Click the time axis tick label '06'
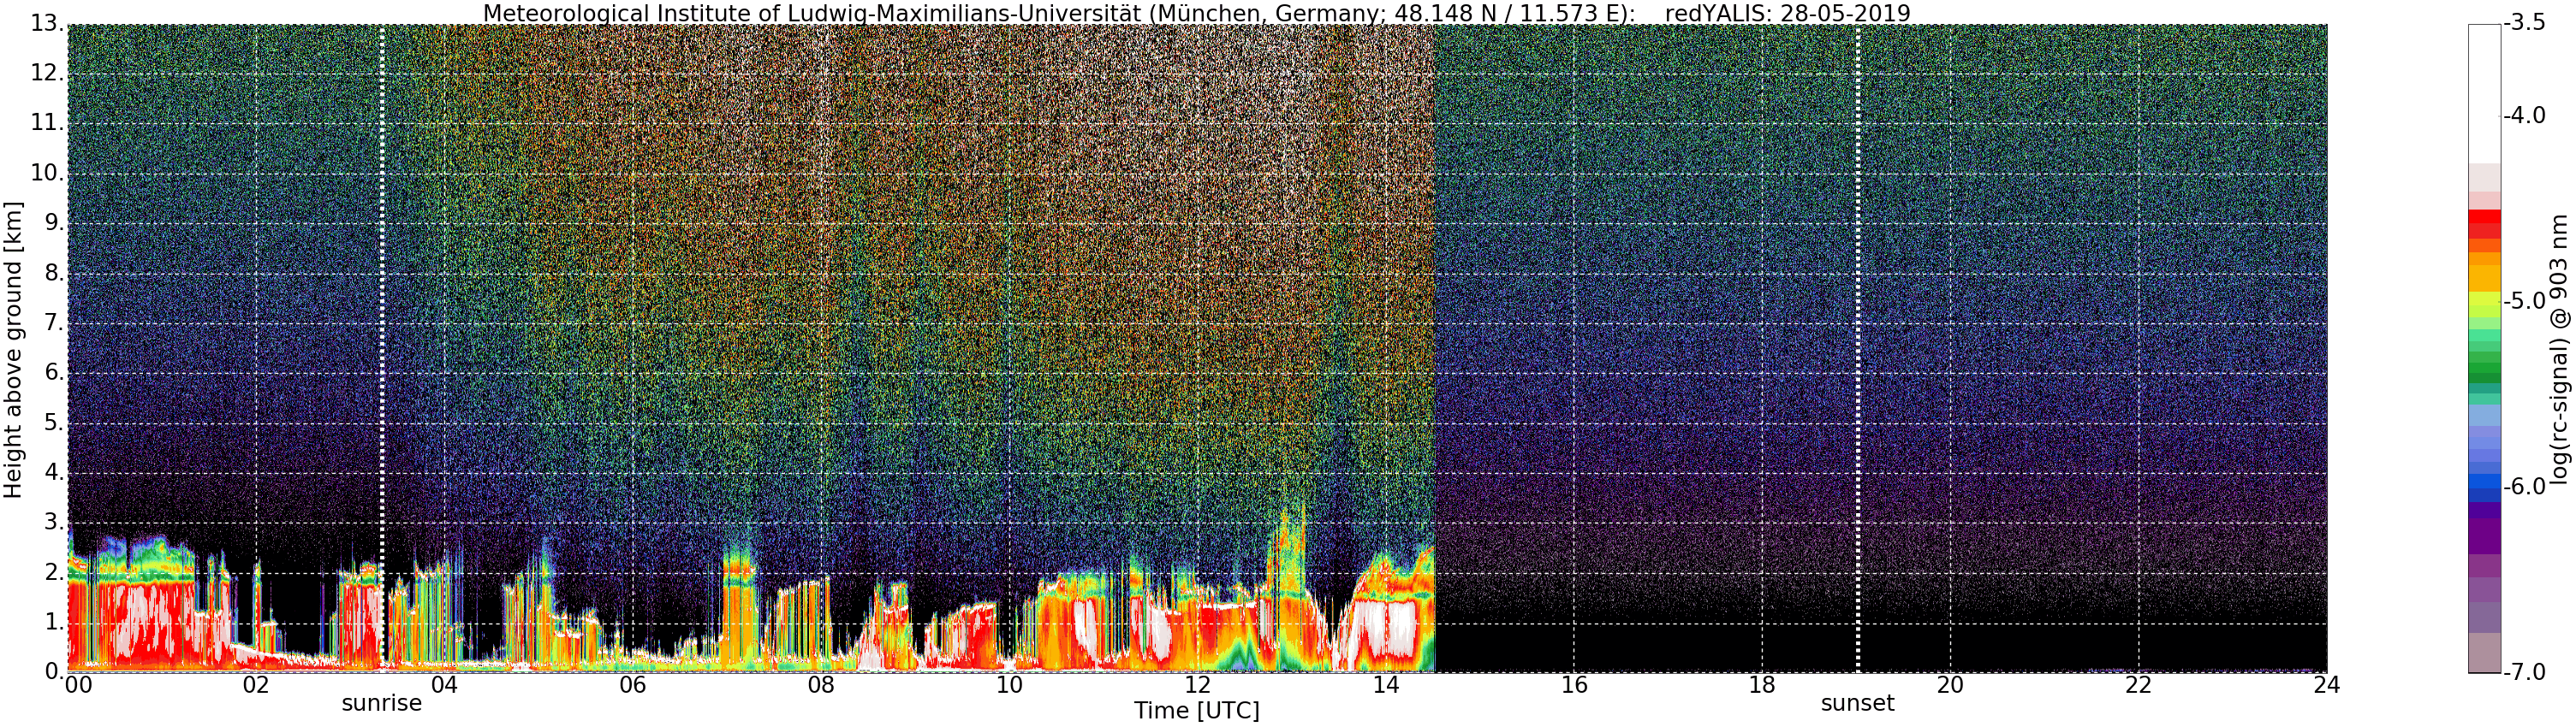2576x727 pixels. [x=633, y=685]
